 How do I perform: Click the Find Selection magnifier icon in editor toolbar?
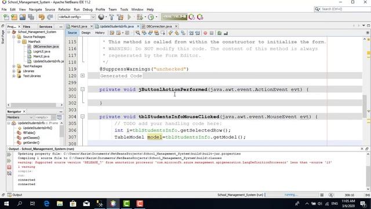138,33
